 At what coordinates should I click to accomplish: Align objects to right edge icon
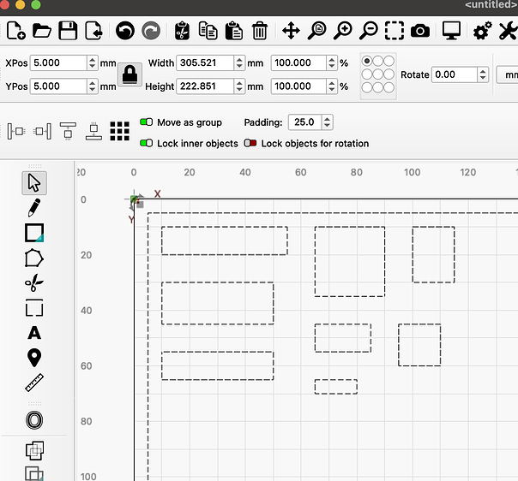point(42,131)
